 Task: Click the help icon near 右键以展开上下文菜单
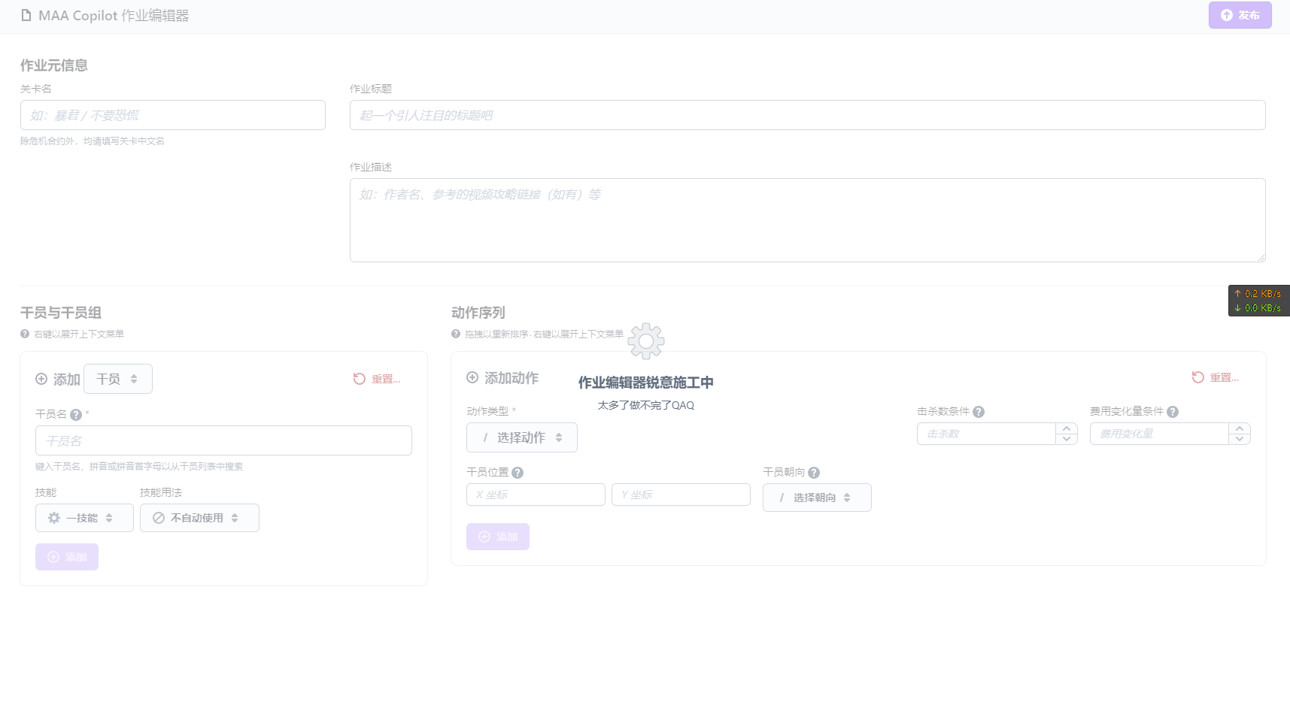25,334
